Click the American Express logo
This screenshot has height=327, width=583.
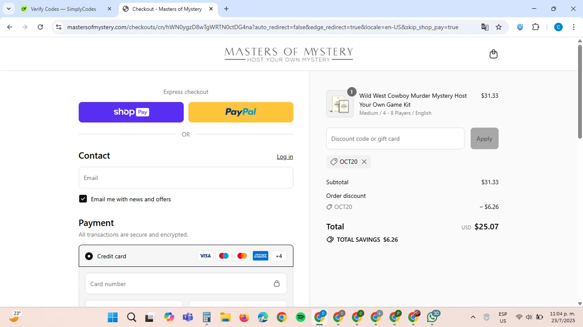pos(260,256)
